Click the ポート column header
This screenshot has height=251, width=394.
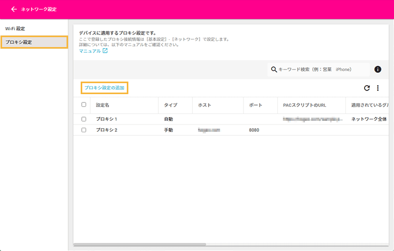point(256,105)
